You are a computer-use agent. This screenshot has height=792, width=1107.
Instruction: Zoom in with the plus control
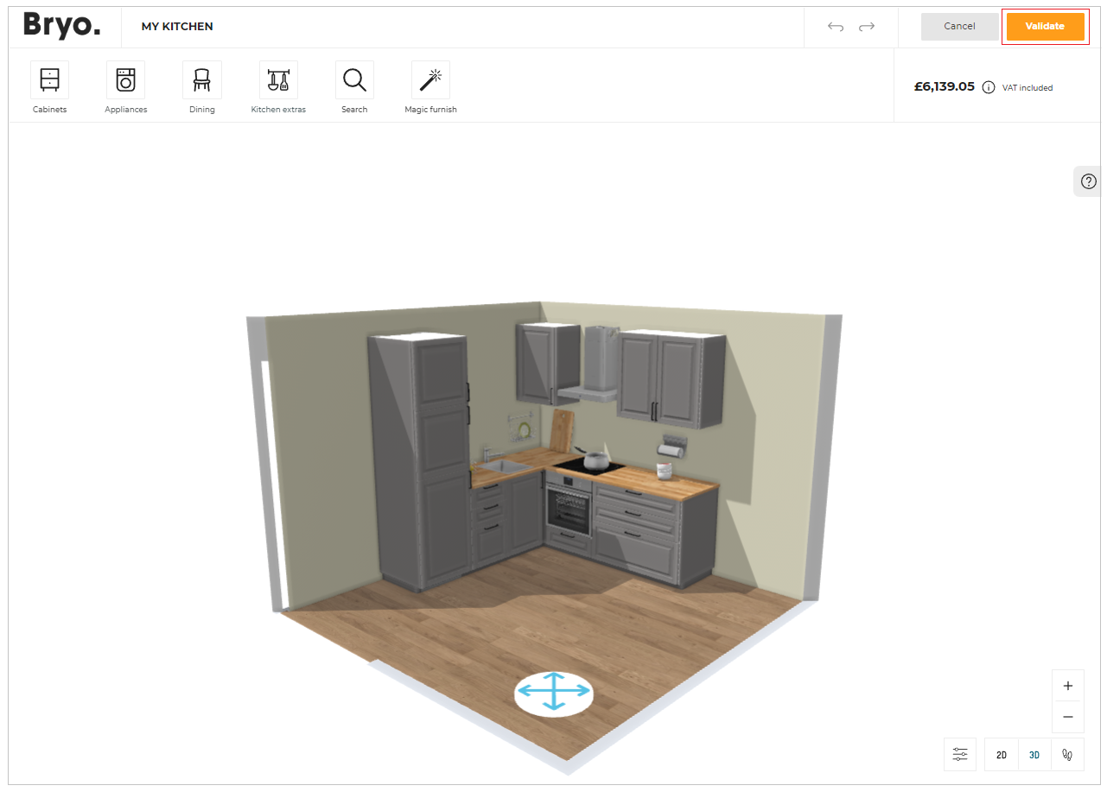1067,685
